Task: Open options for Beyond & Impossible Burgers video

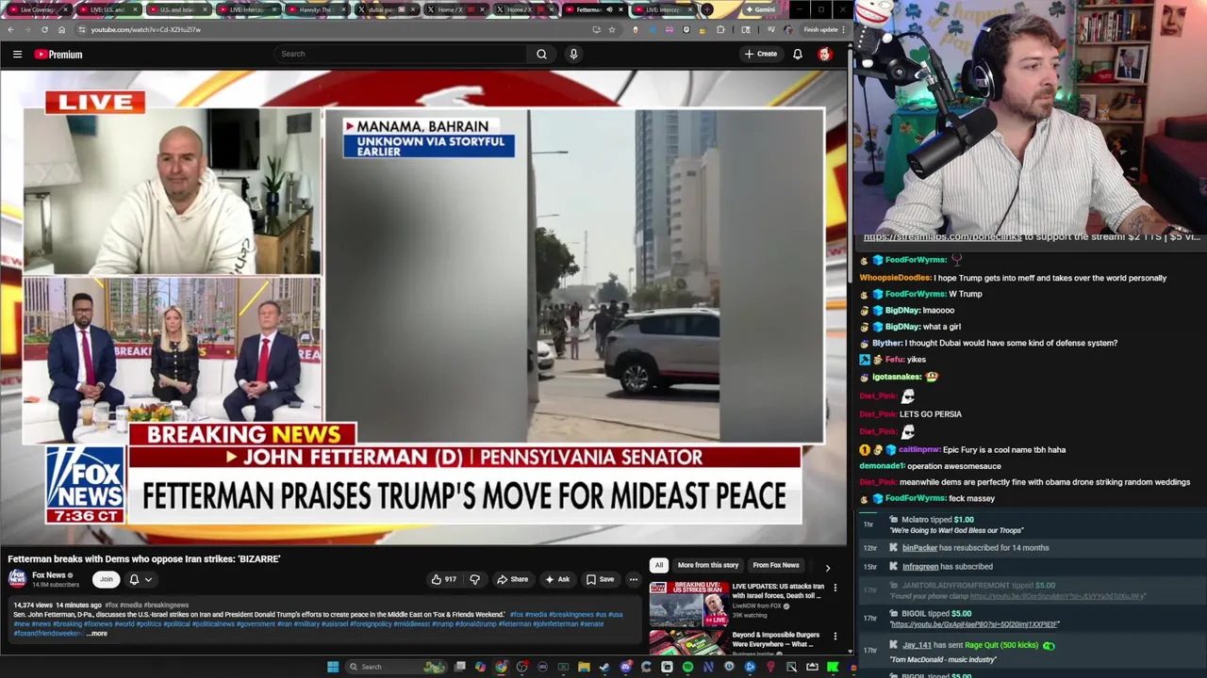Action: [x=835, y=637]
